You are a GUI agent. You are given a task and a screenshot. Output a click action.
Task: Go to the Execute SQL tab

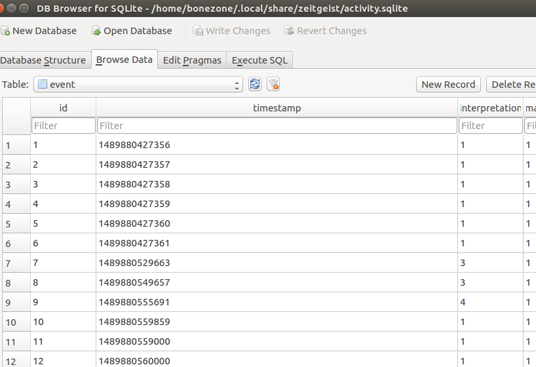[x=259, y=60]
